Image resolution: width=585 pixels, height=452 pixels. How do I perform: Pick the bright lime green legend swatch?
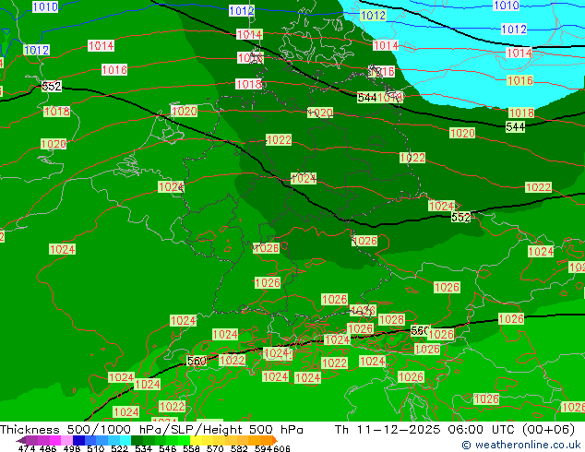click(184, 440)
